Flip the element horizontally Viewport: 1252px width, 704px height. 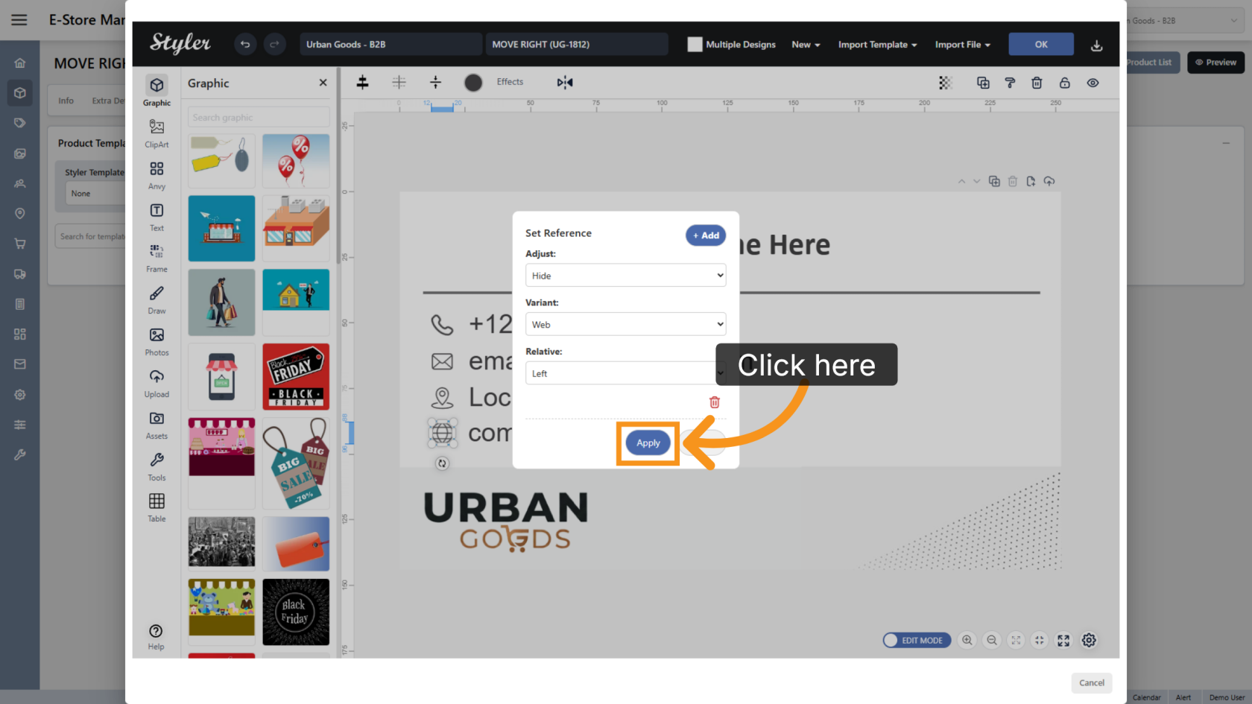click(x=565, y=82)
